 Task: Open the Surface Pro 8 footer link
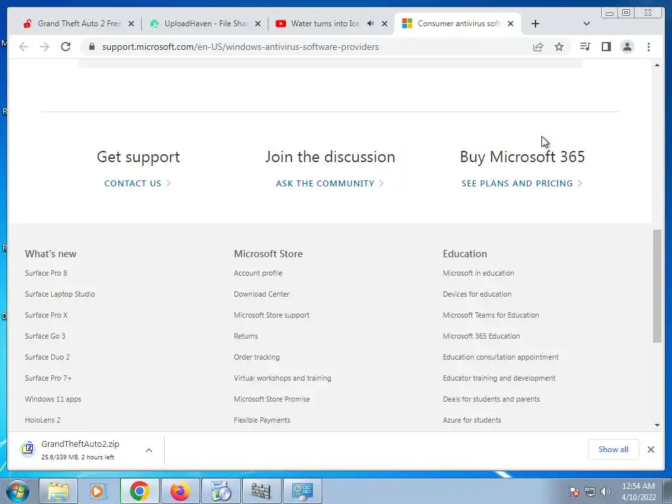pyautogui.click(x=46, y=273)
